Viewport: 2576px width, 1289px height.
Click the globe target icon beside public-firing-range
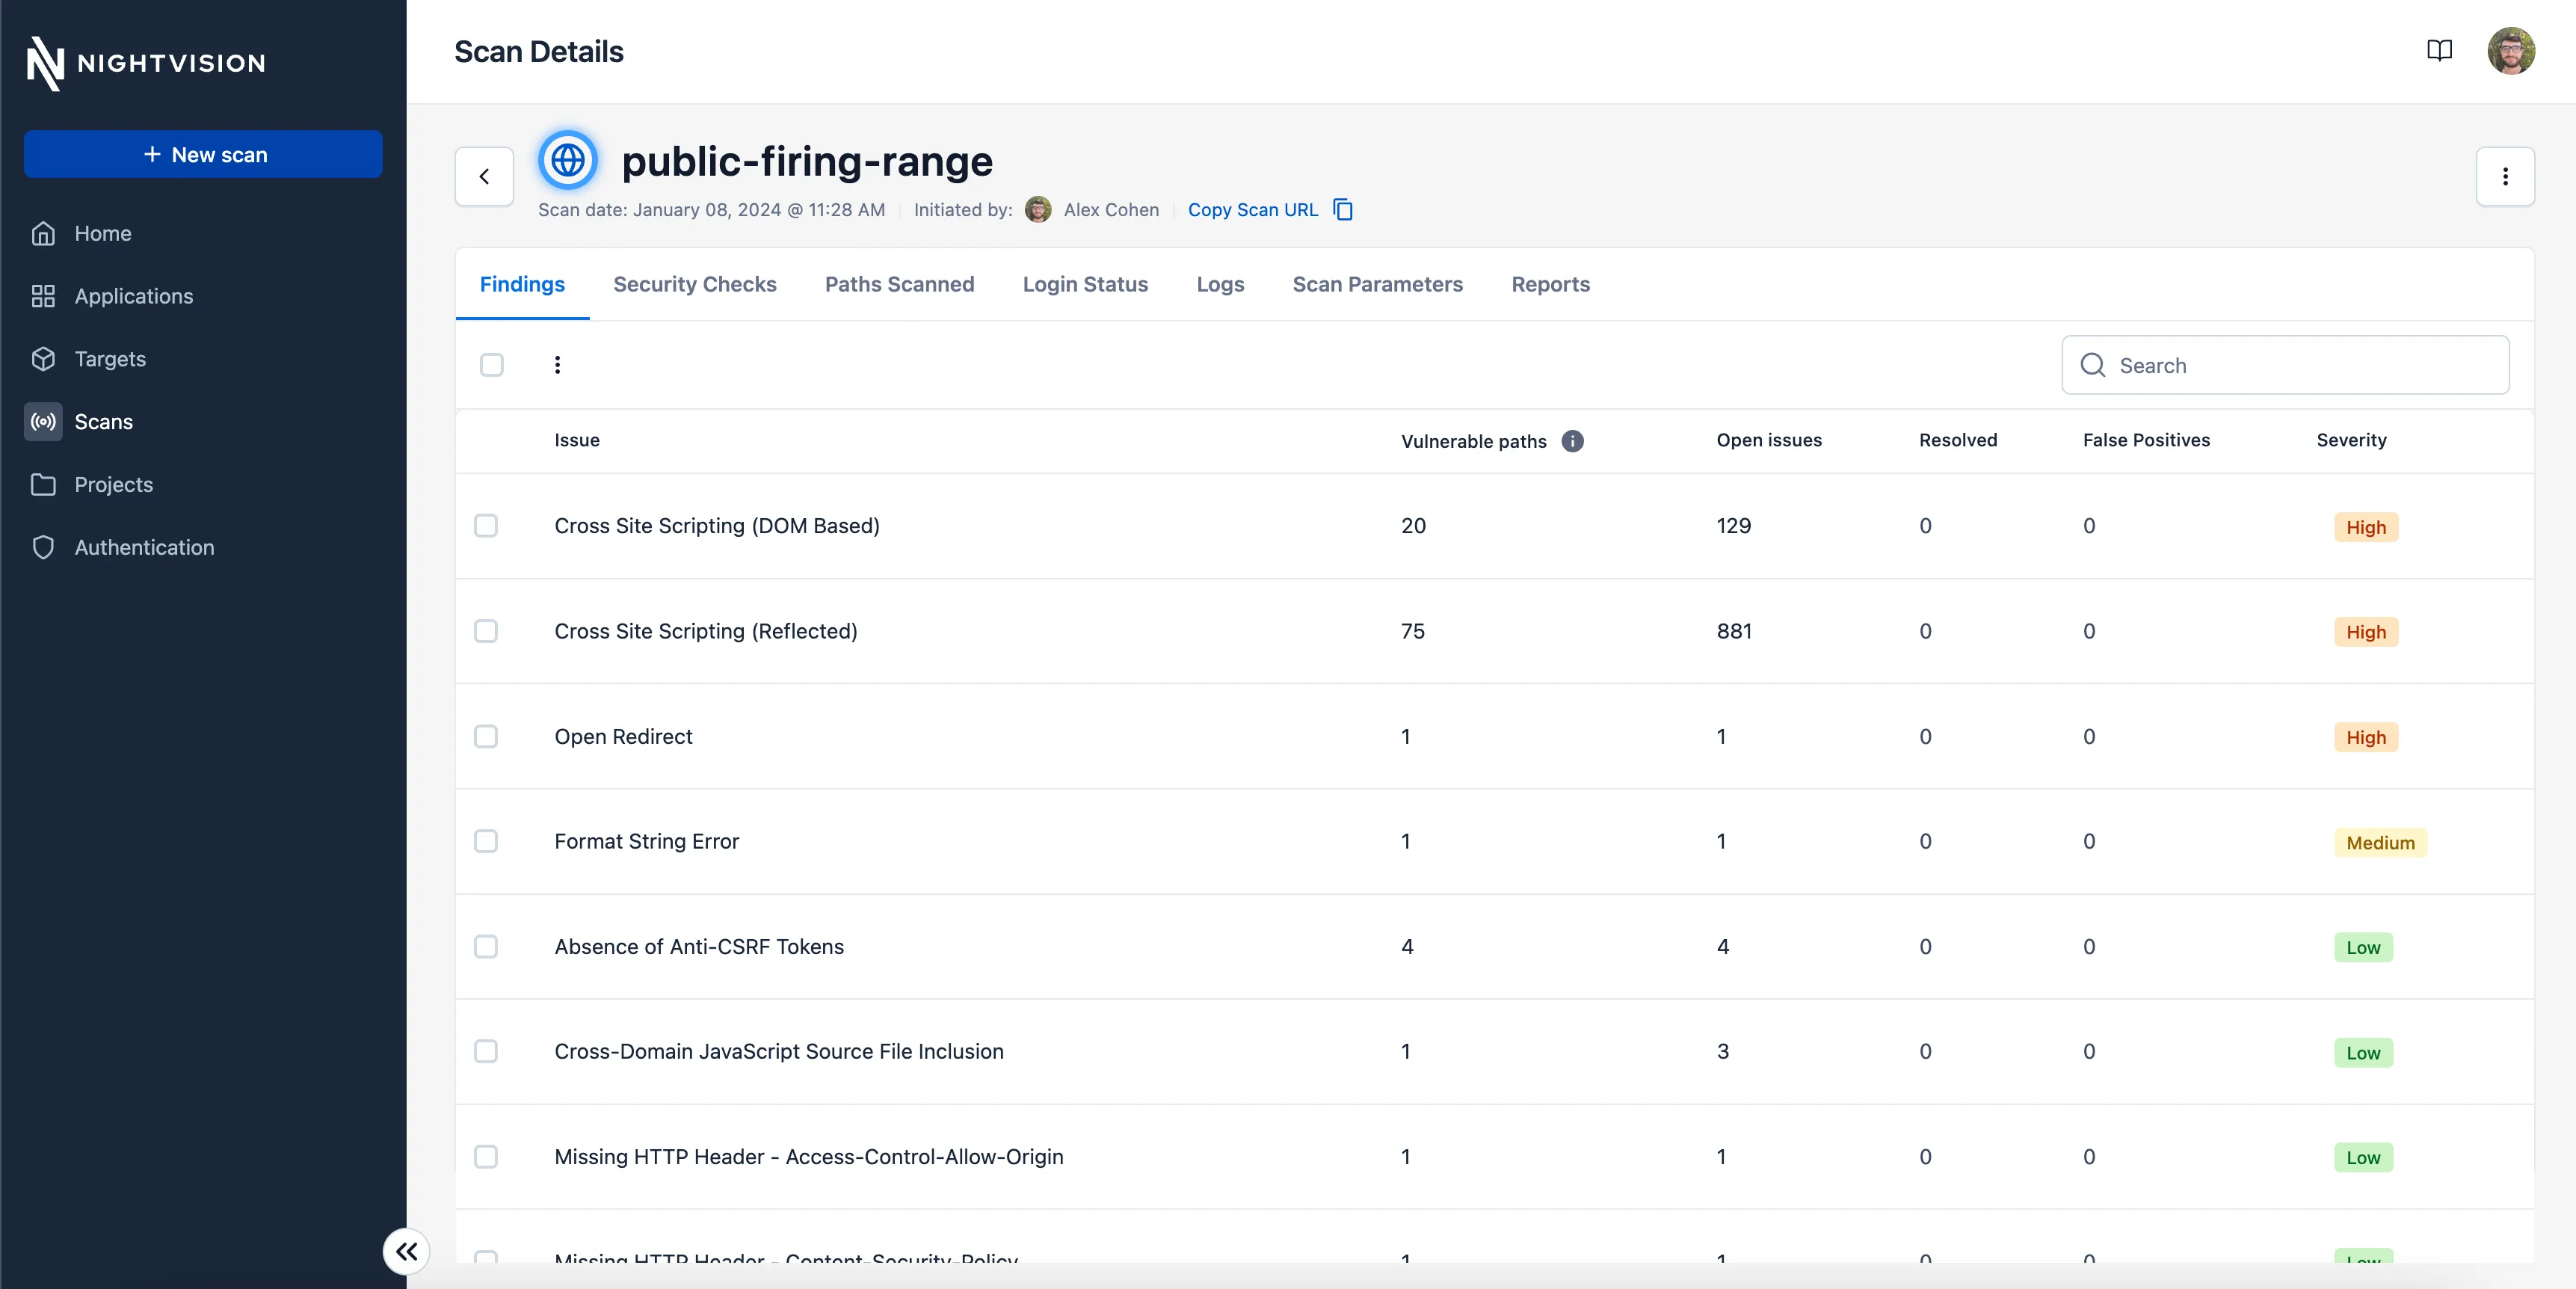coord(568,160)
